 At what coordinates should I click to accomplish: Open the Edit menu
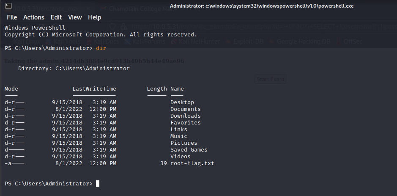pos(56,17)
